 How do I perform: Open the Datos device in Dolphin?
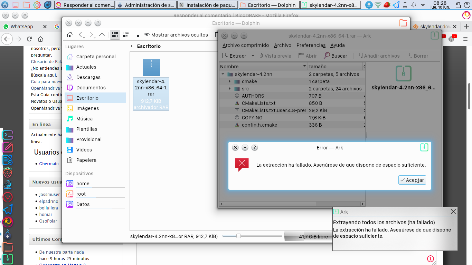(x=95, y=204)
